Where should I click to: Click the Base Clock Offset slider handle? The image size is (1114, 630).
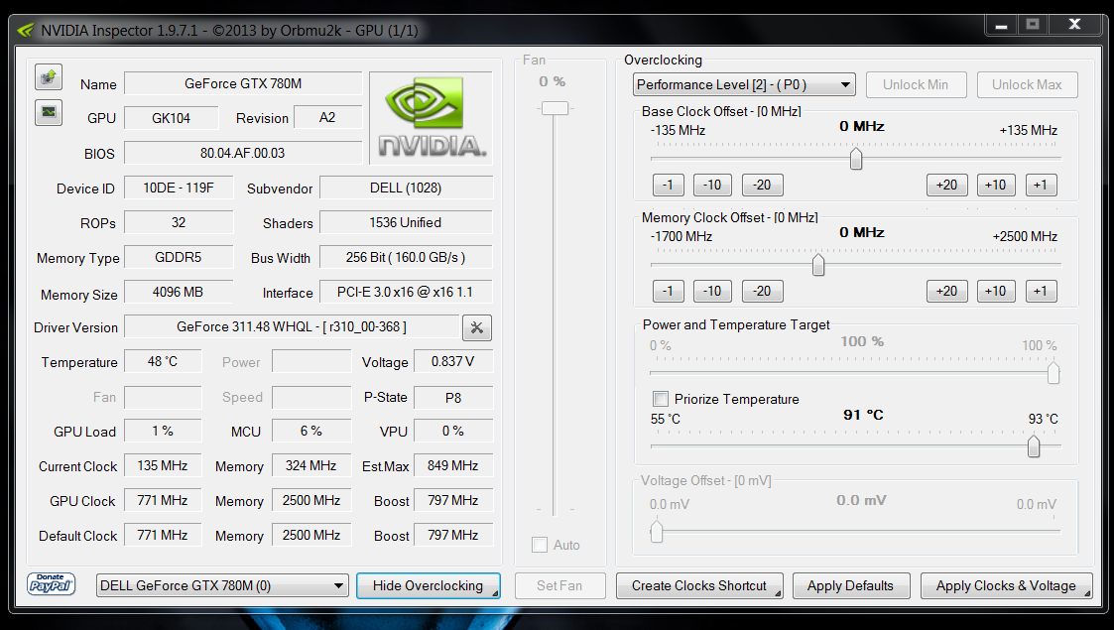point(856,159)
